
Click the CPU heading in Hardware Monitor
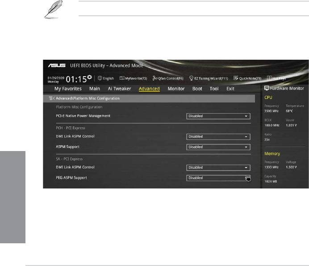pos(268,98)
